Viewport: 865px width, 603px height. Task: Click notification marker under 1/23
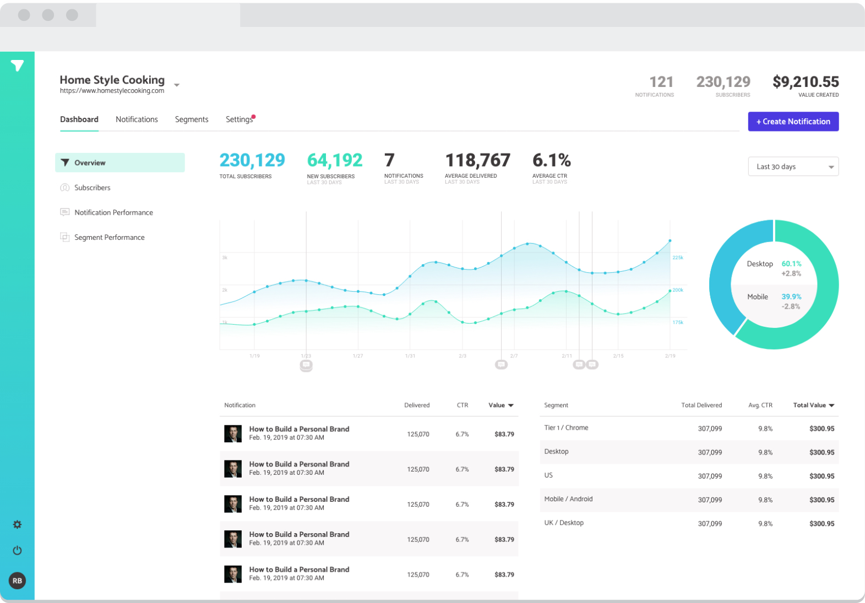(x=306, y=365)
